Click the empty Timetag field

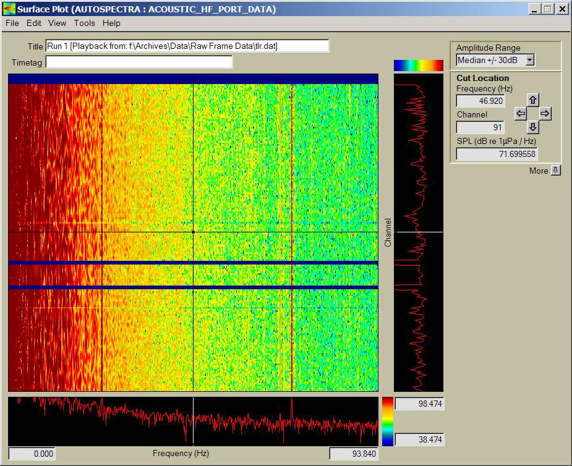point(139,62)
